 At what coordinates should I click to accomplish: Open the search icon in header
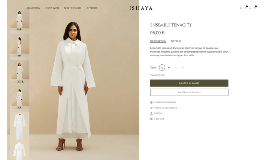click(241, 8)
